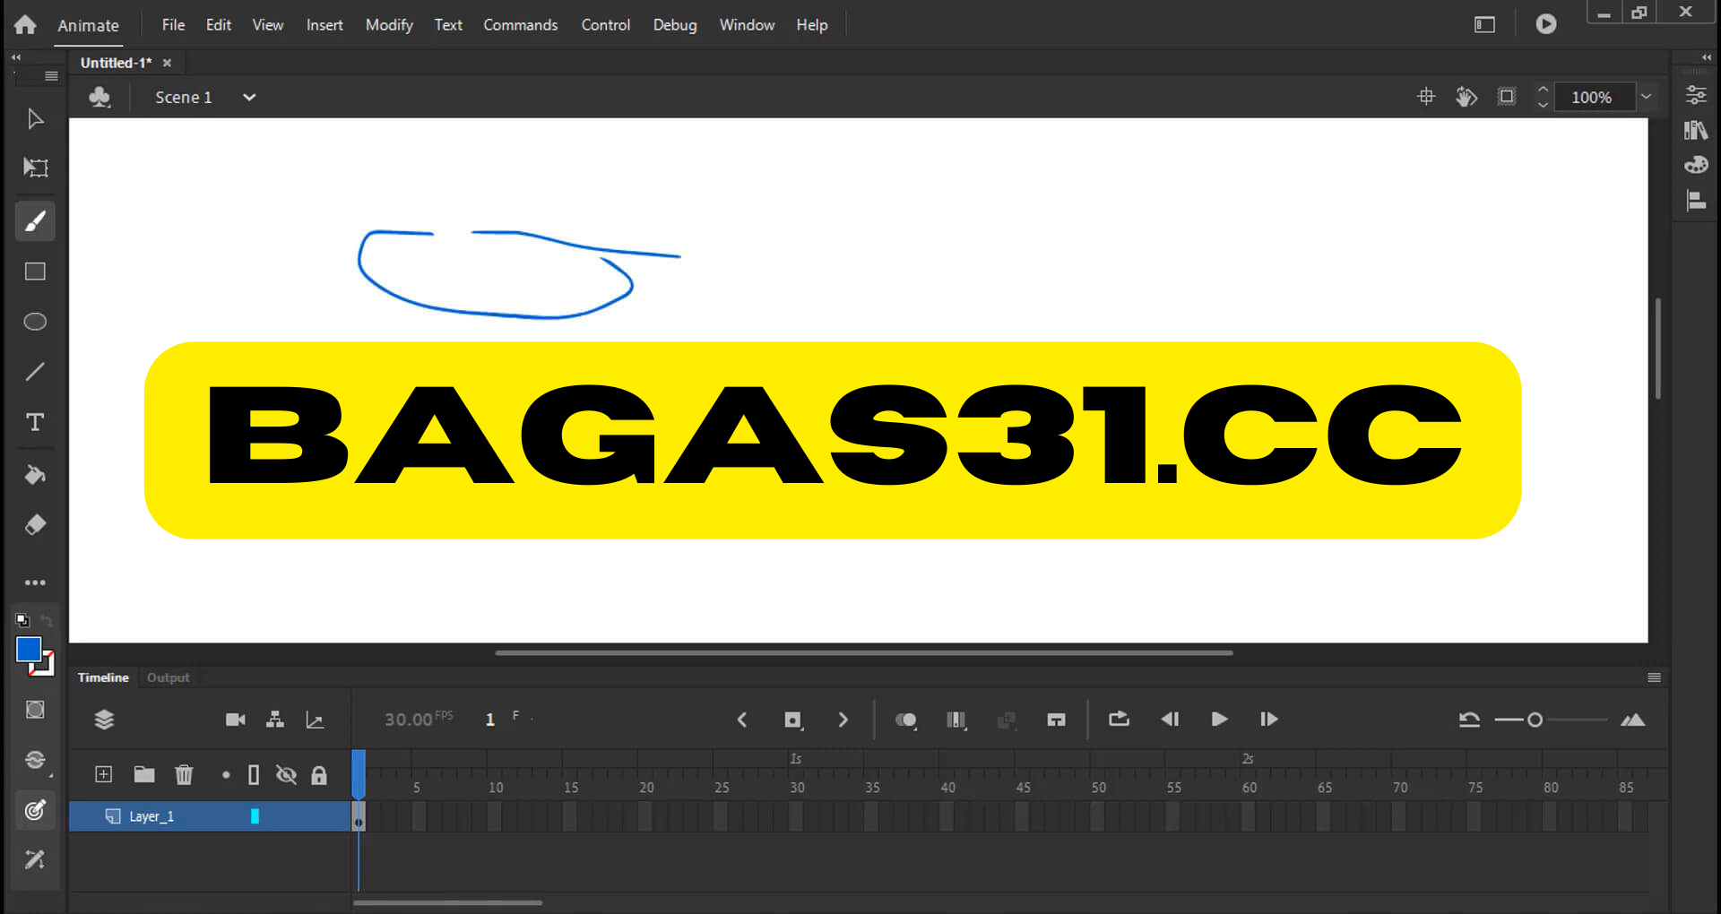1721x914 pixels.
Task: Open the Timeline panel options menu
Action: click(1654, 677)
